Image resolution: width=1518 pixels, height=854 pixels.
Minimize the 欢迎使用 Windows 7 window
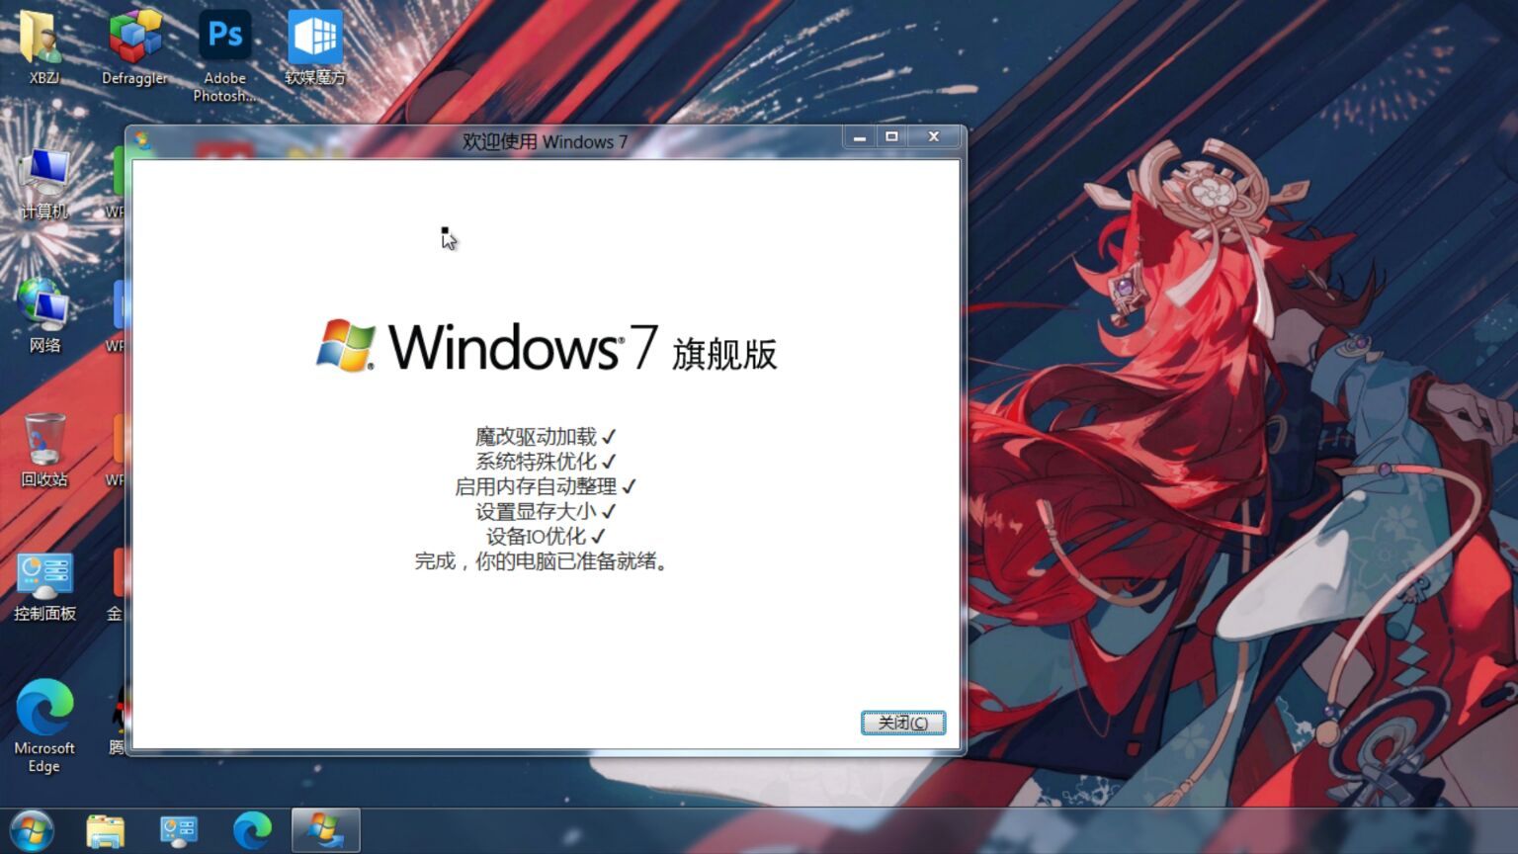coord(859,137)
